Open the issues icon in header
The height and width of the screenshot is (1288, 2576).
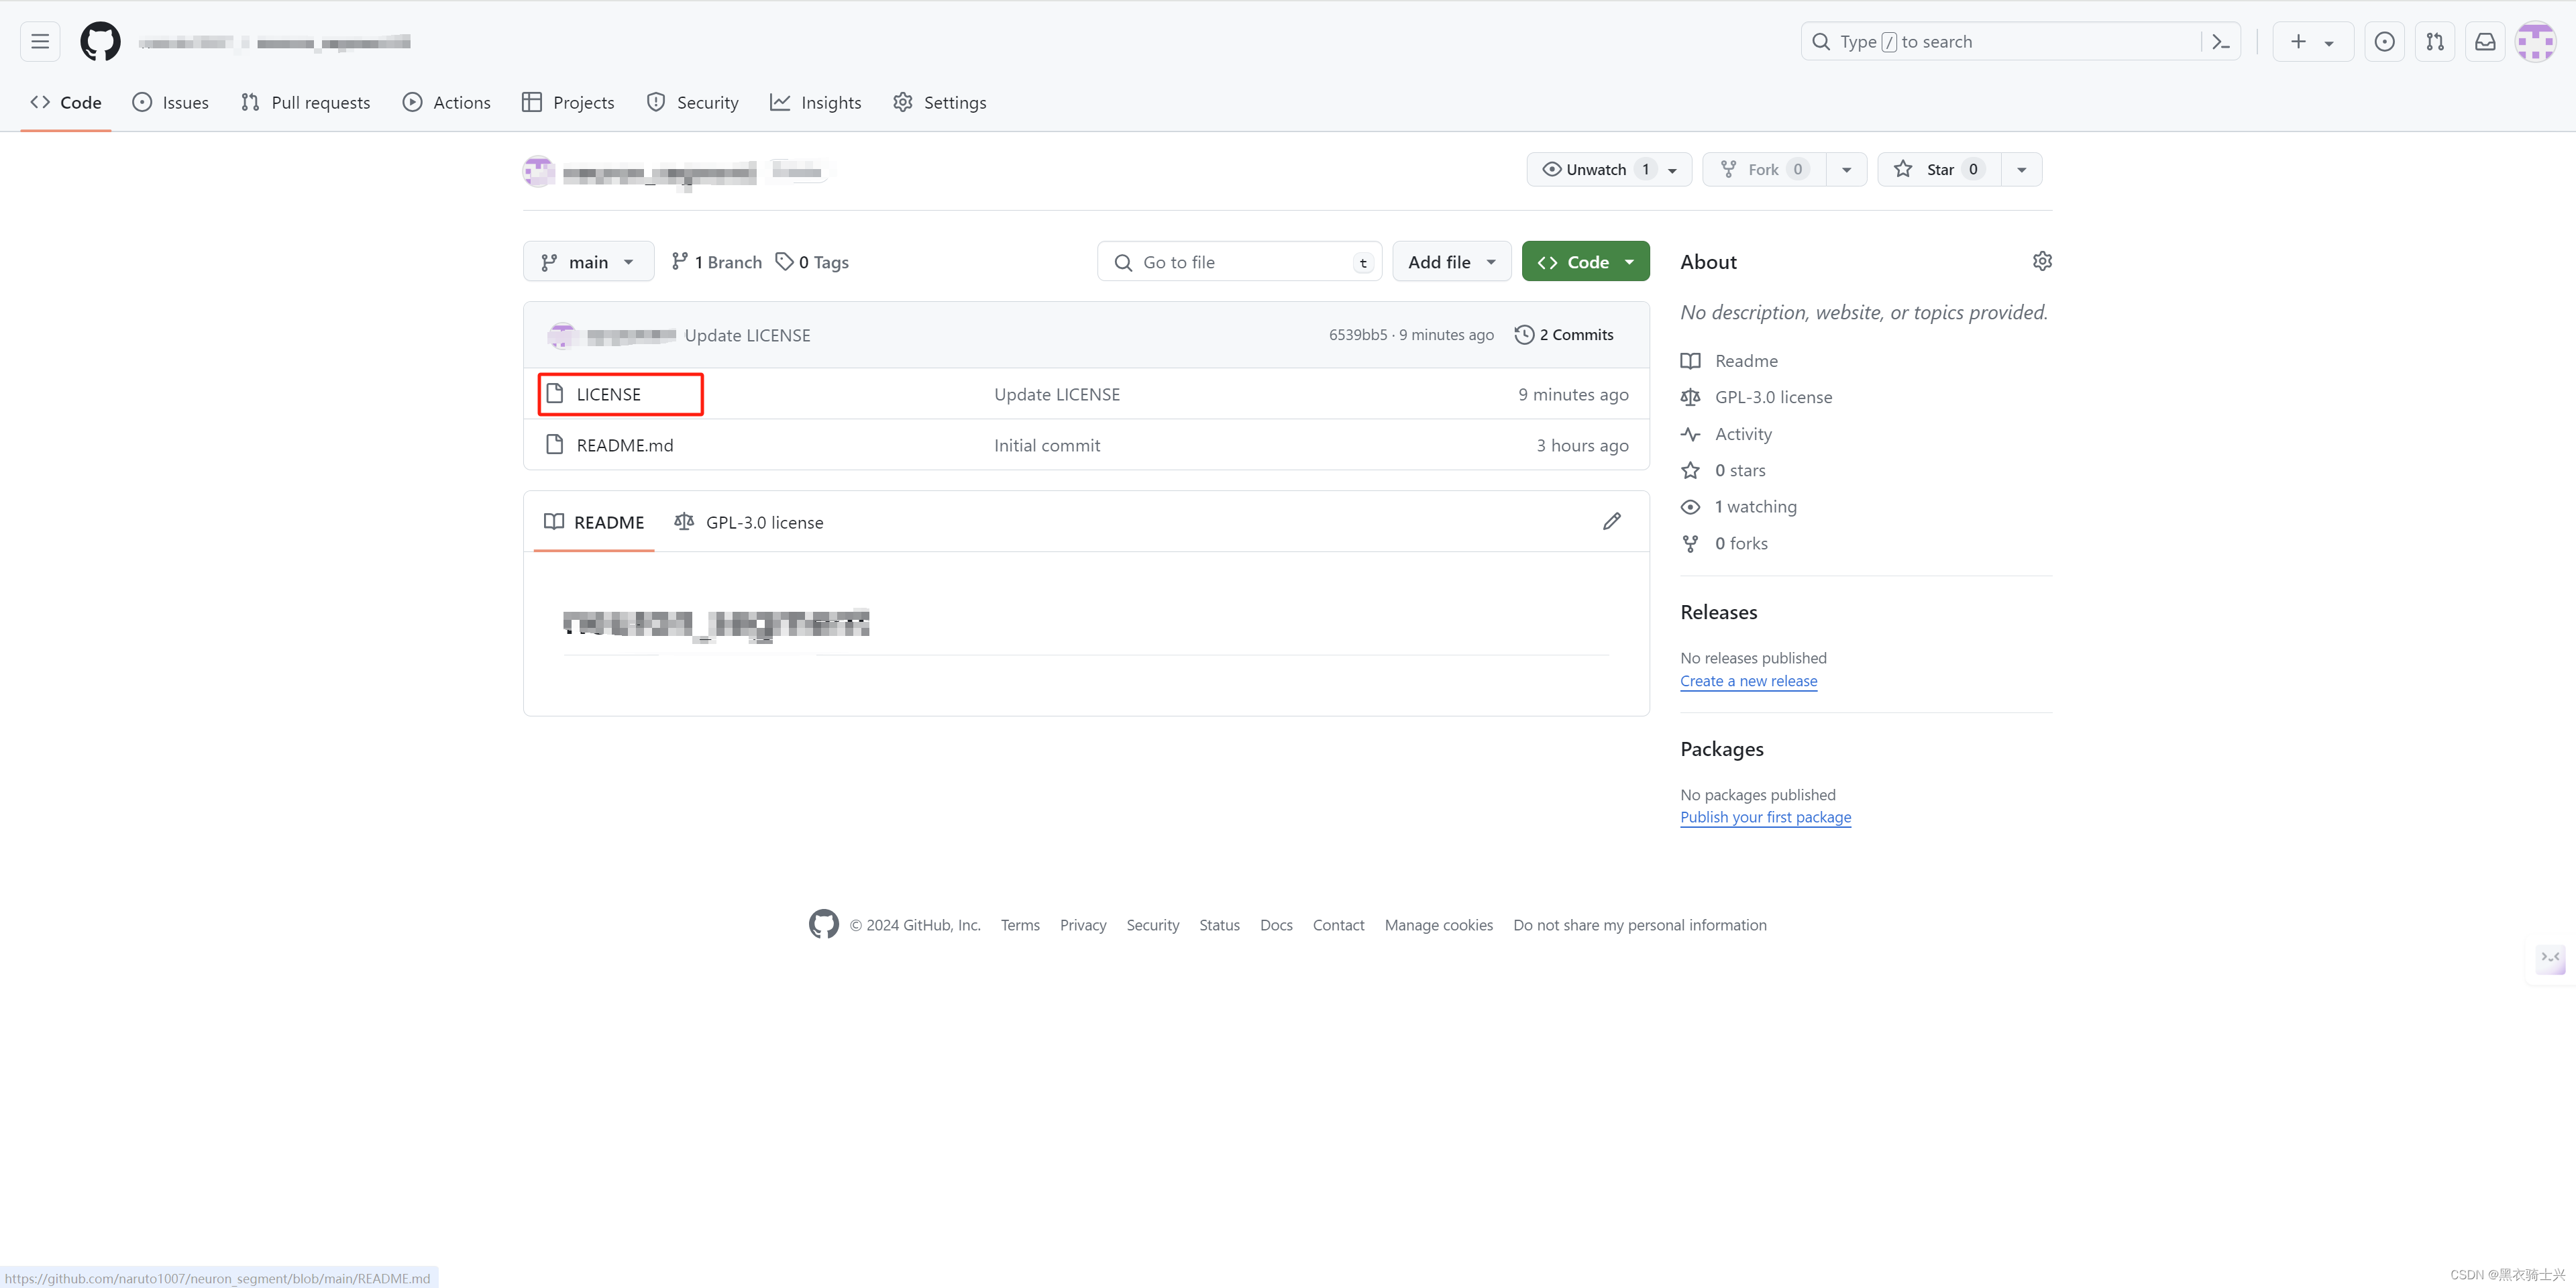[2385, 42]
